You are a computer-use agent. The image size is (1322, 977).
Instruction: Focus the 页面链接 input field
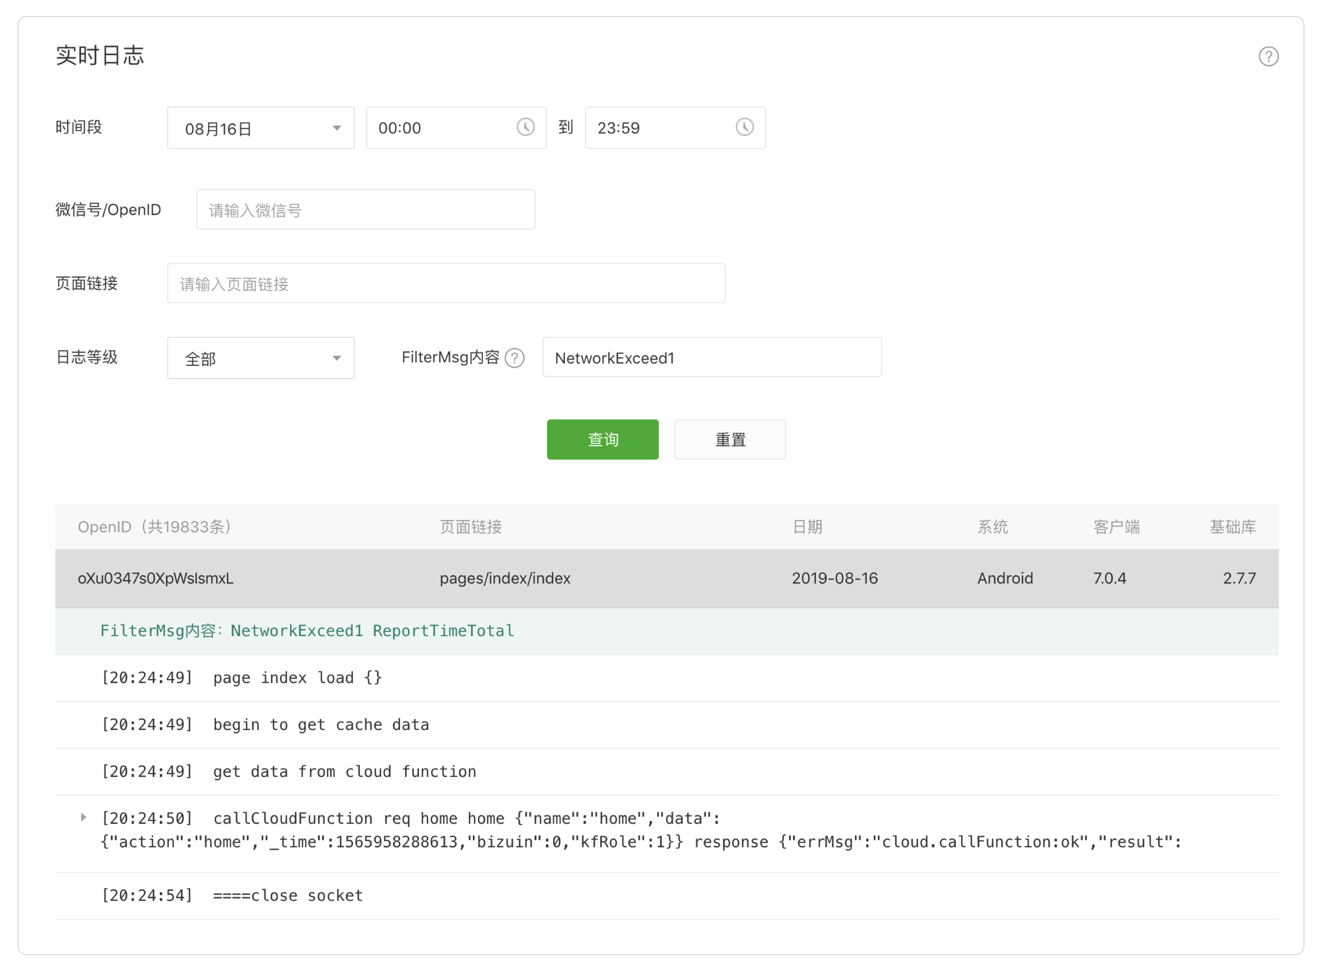(x=446, y=284)
